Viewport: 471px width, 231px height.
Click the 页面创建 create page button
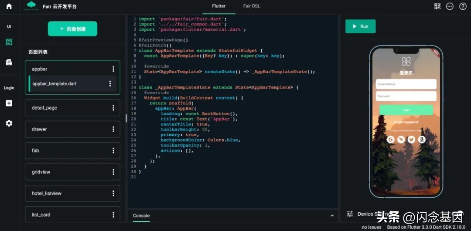pos(72,29)
